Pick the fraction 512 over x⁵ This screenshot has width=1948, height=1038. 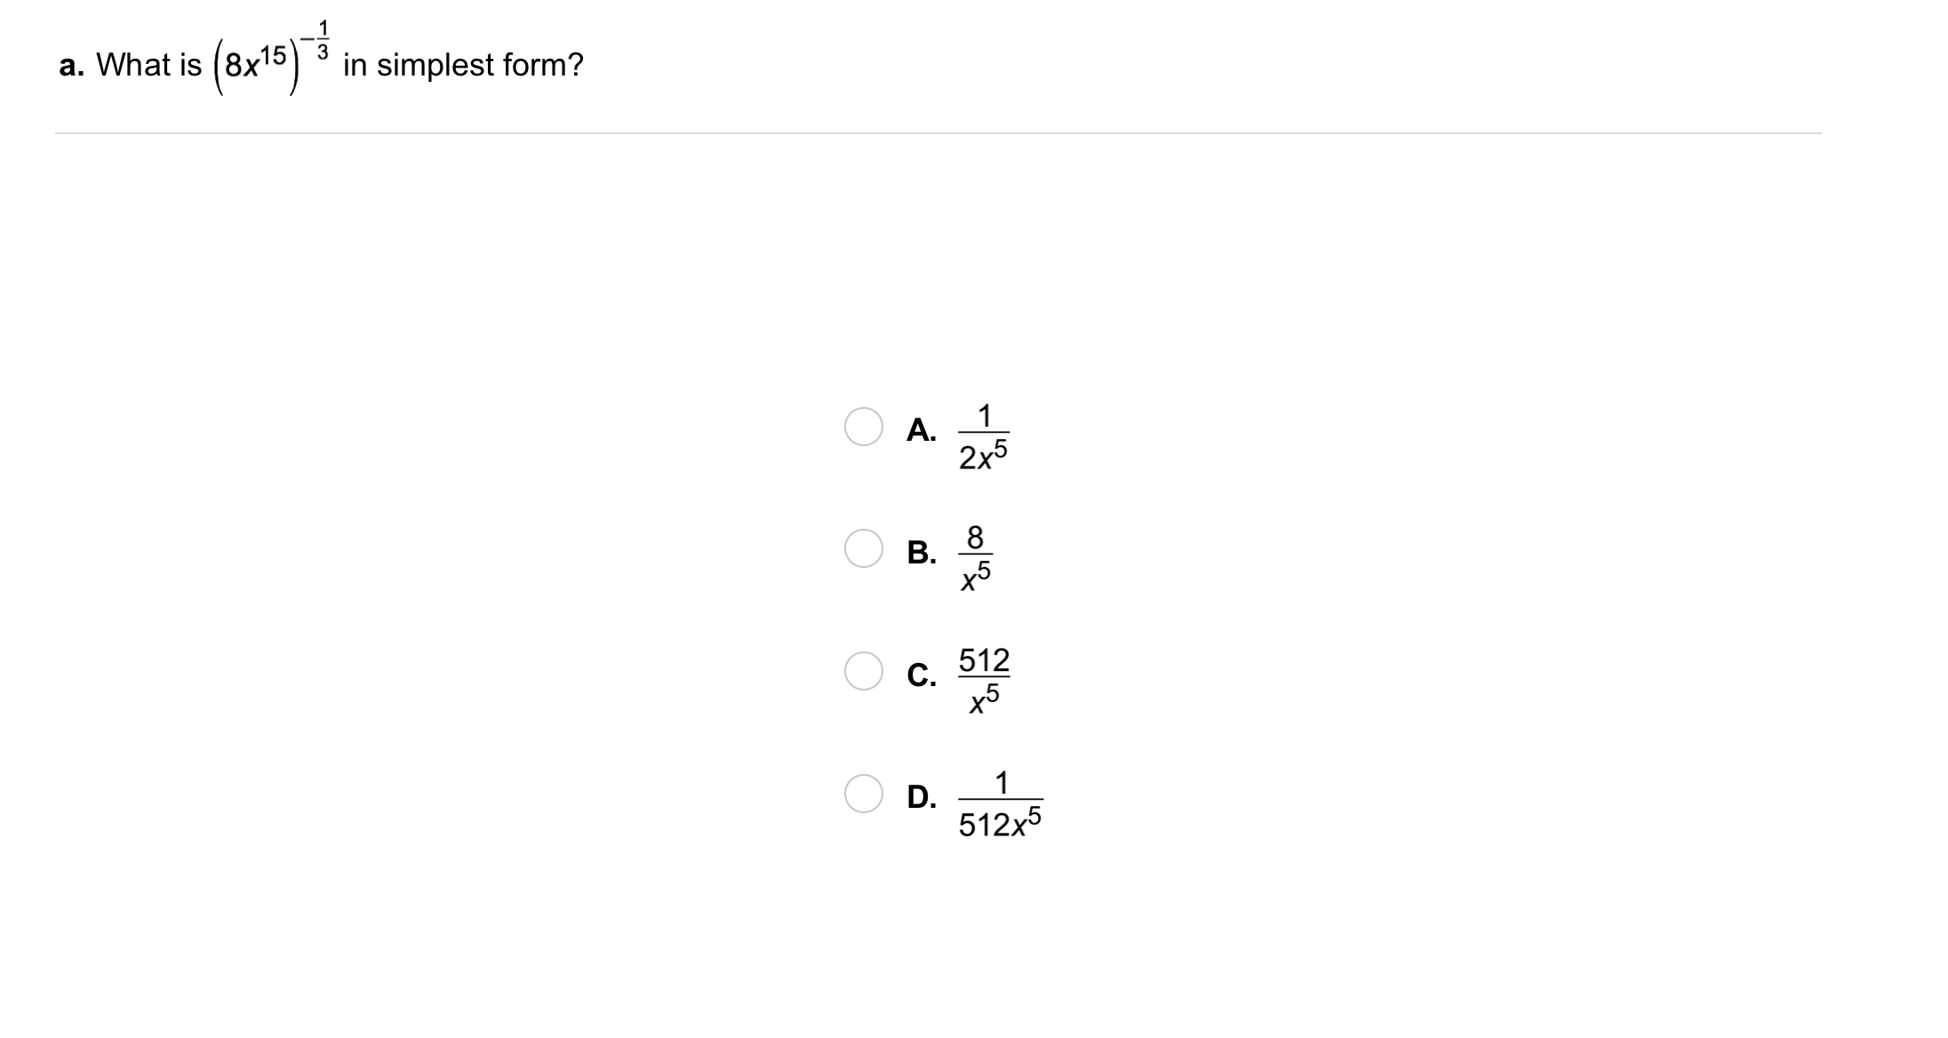point(984,680)
